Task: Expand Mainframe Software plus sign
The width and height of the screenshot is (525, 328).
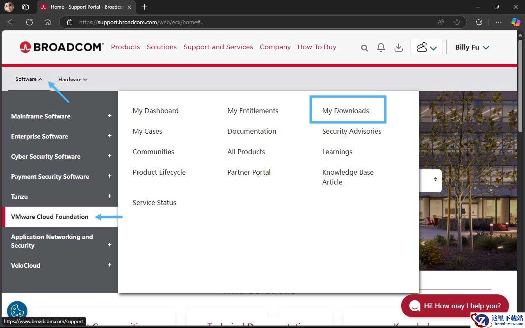Action: (x=110, y=116)
